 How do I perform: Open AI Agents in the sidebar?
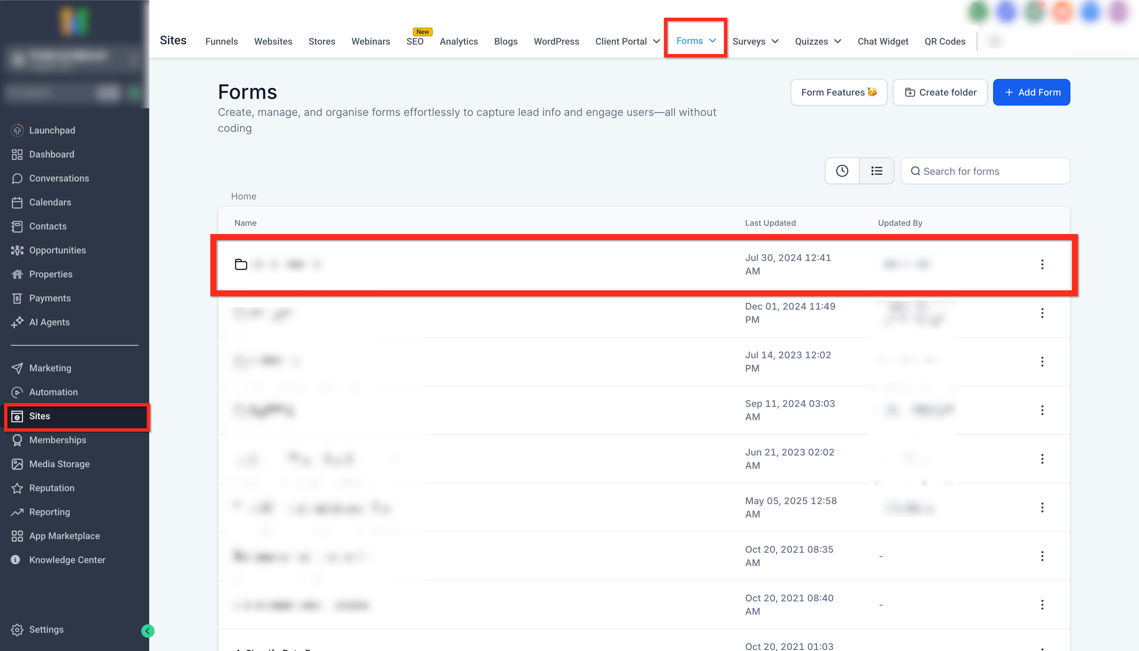click(49, 322)
